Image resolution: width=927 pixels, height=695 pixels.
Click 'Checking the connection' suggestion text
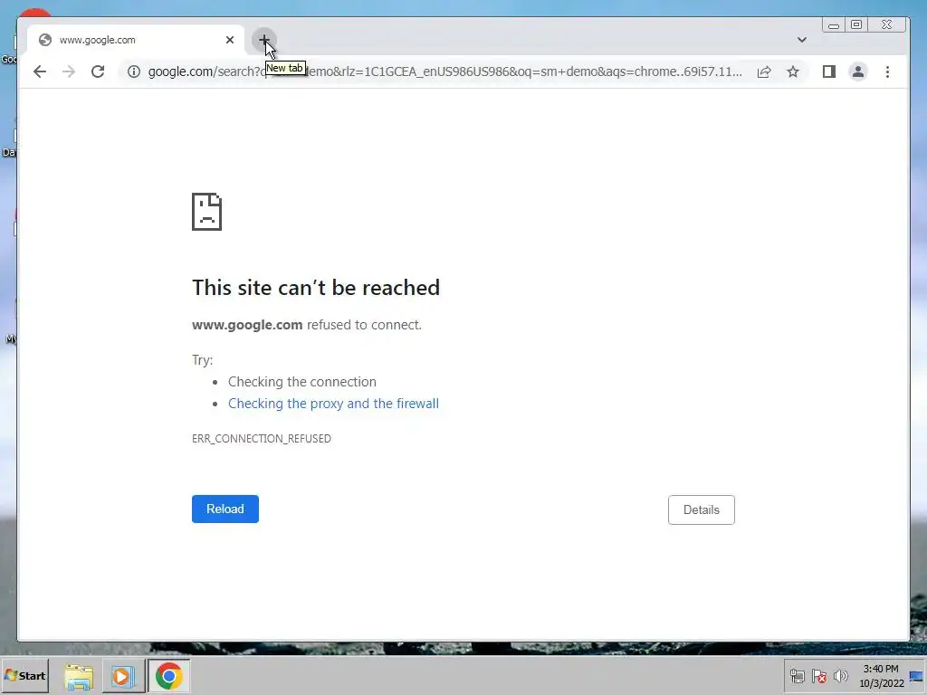coord(302,382)
